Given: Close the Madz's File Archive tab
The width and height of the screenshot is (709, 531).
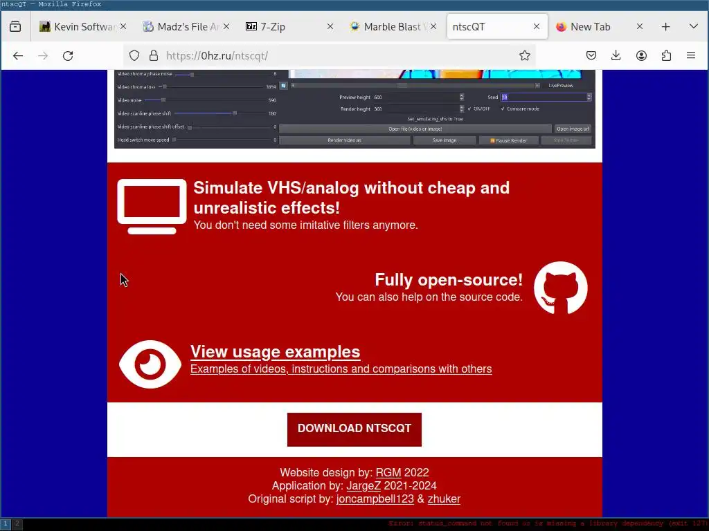Looking at the screenshot, I should pyautogui.click(x=226, y=27).
